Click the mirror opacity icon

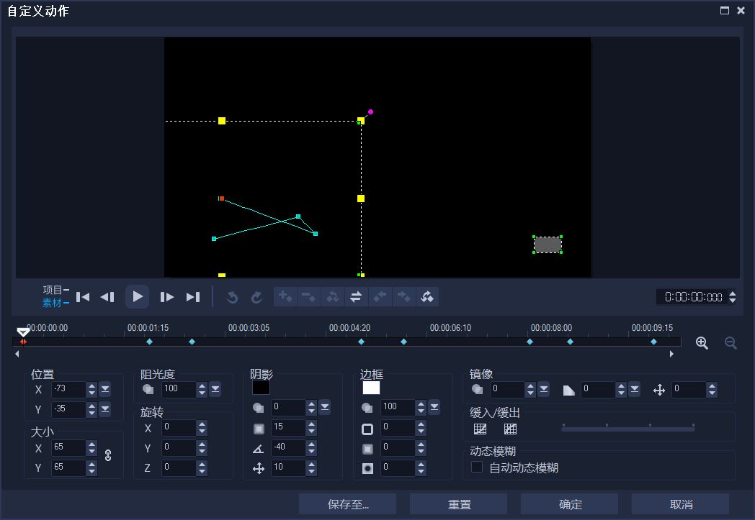pyautogui.click(x=477, y=389)
